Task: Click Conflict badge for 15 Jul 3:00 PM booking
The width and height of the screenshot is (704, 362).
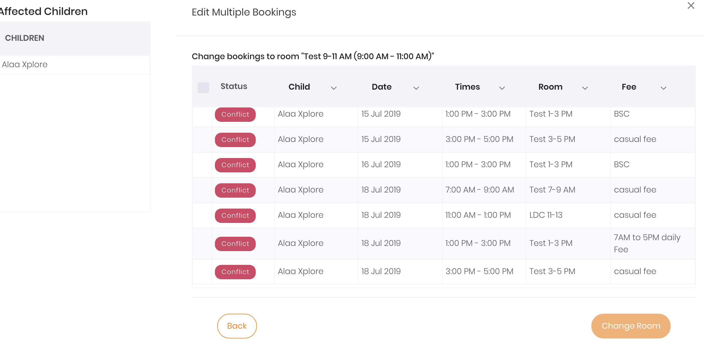Action: click(x=235, y=140)
